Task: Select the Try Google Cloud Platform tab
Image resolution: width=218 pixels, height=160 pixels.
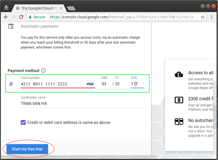Action: [x=39, y=8]
